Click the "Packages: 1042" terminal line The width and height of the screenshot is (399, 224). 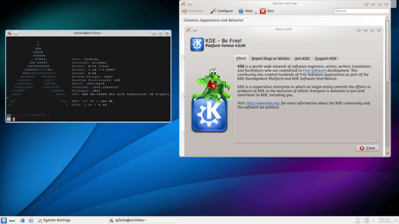pyautogui.click(x=86, y=91)
